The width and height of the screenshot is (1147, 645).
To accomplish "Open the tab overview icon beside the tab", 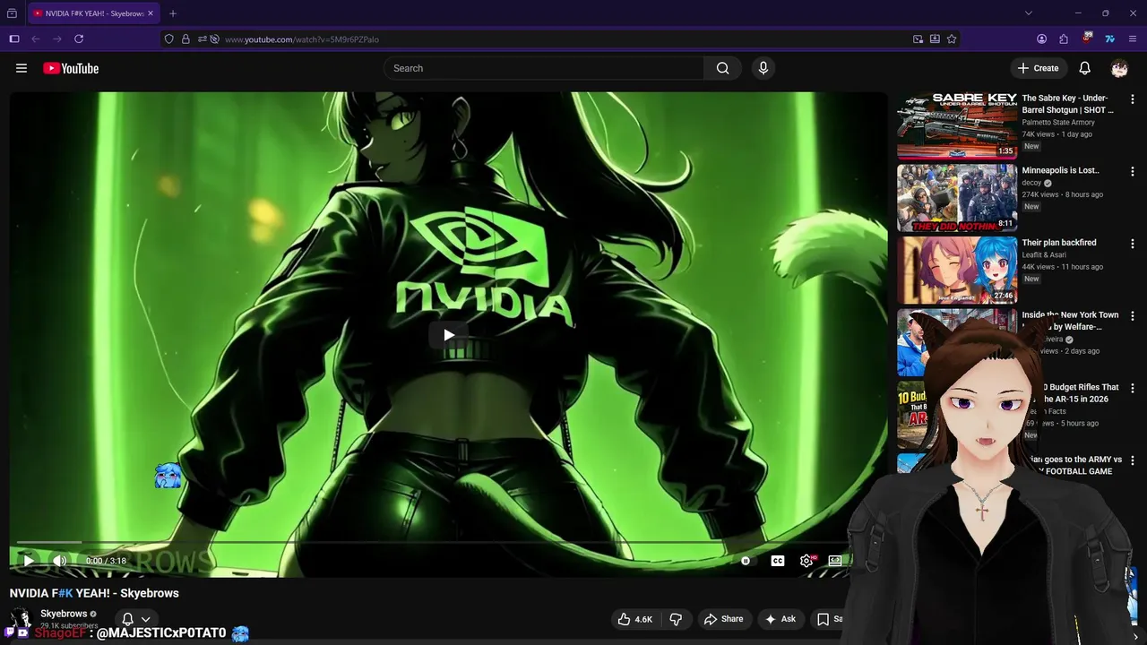I will point(12,13).
